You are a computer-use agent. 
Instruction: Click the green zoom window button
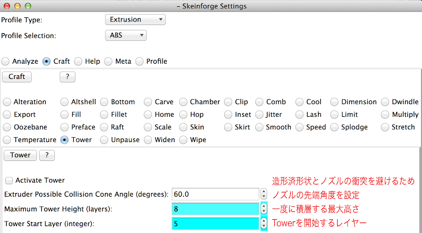pos(28,6)
